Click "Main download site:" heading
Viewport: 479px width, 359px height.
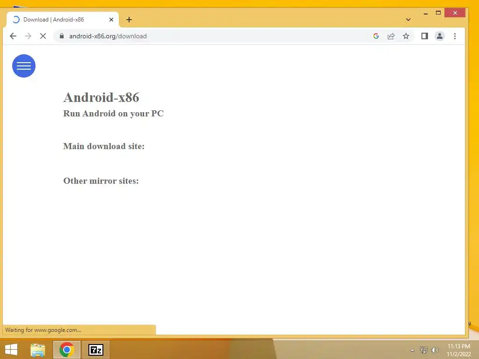click(104, 146)
